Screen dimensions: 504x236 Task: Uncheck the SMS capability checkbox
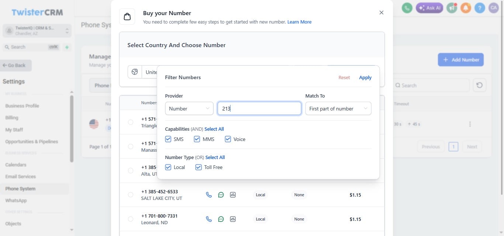coord(168,139)
